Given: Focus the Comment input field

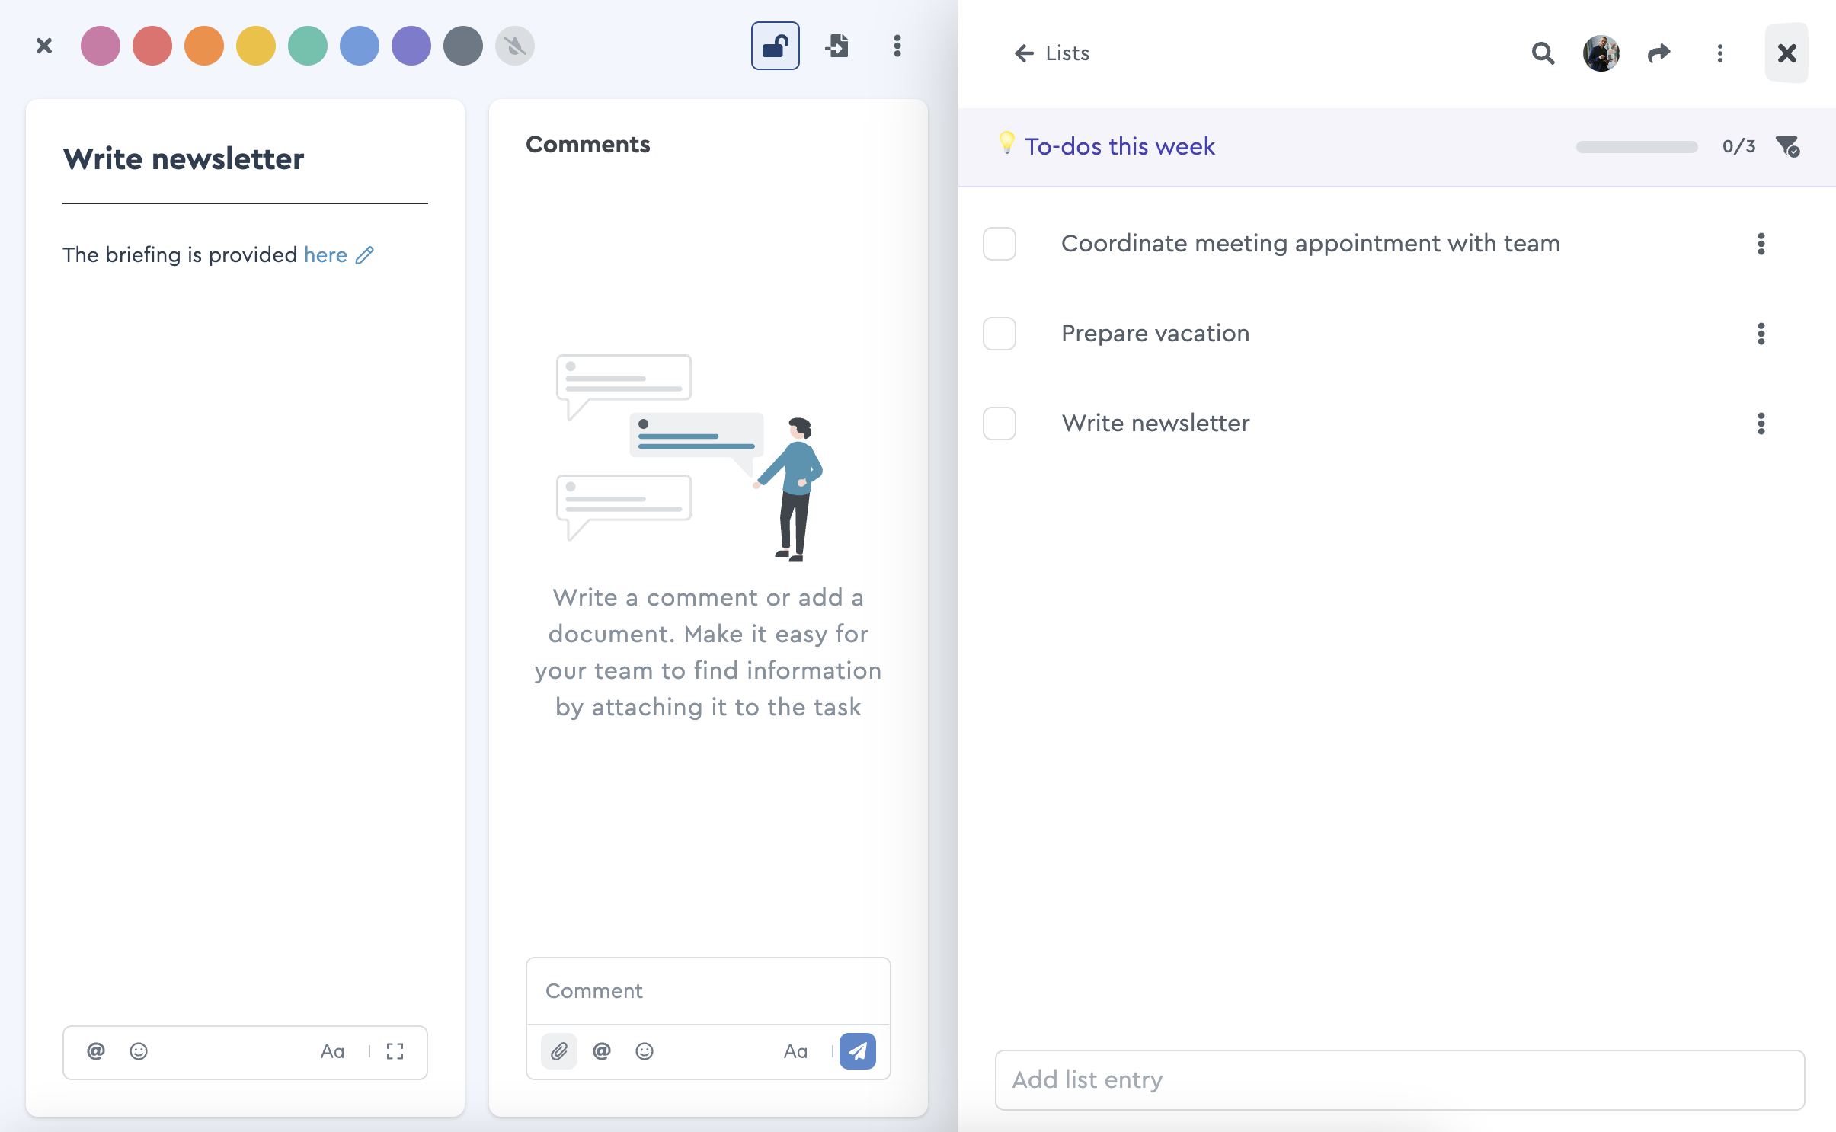Looking at the screenshot, I should pyautogui.click(x=708, y=990).
